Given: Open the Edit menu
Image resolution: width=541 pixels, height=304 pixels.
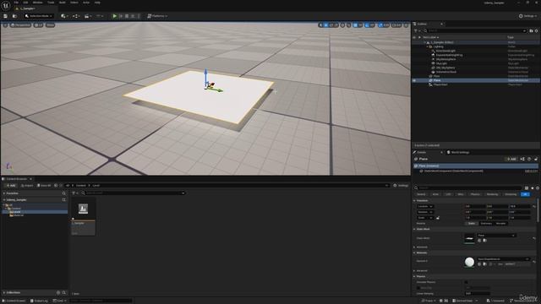Looking at the screenshot, I should 25,3.
